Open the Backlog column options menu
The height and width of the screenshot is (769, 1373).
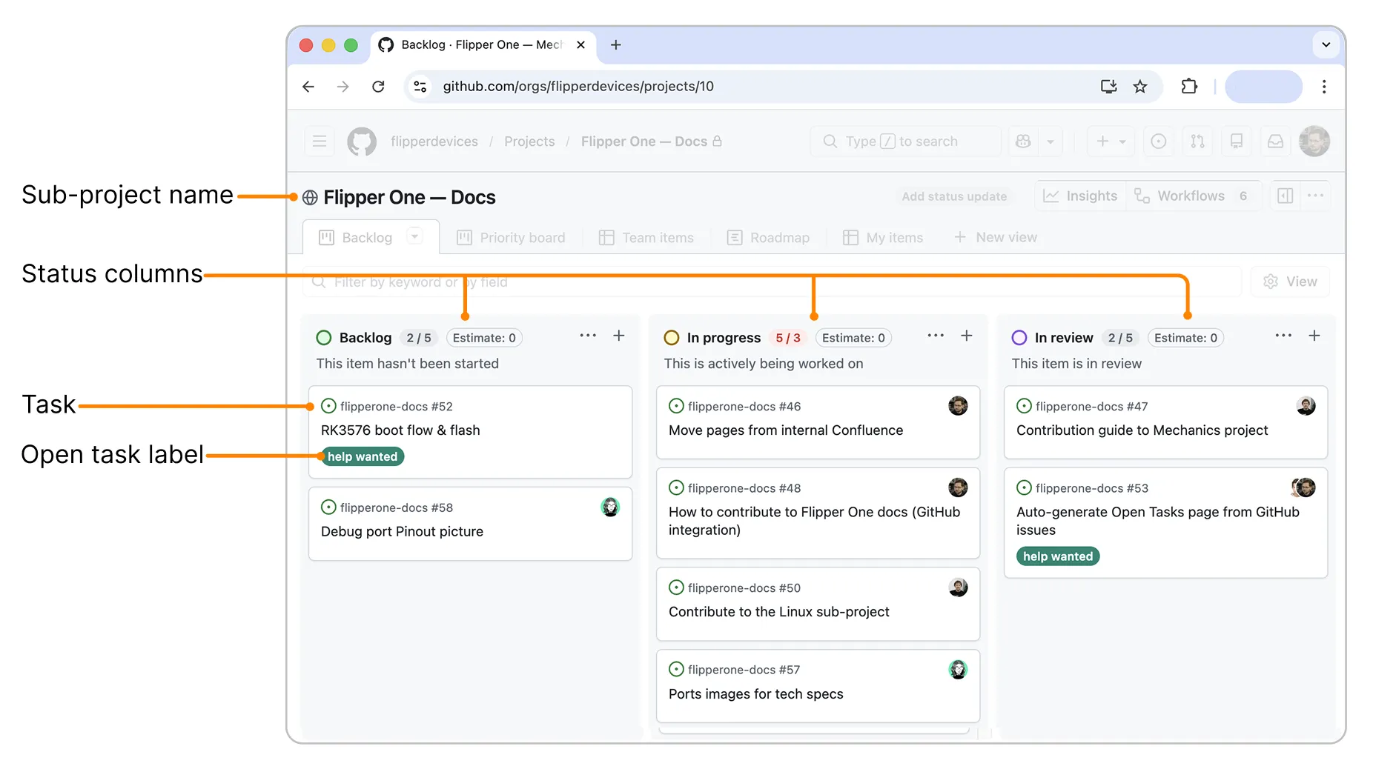[588, 336]
